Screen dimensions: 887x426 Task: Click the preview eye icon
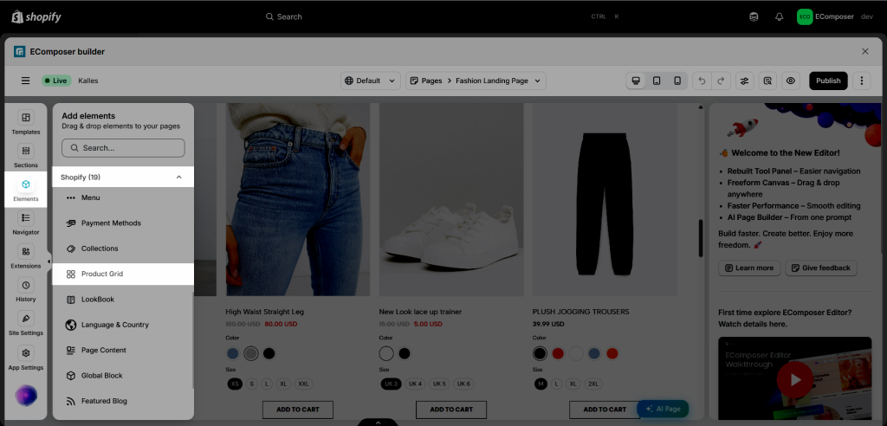(790, 81)
